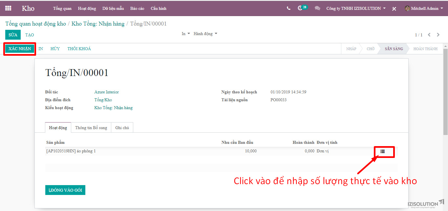Image resolution: width=448 pixels, height=211 pixels.
Task: Select the NHÁP status stage
Action: (x=351, y=49)
